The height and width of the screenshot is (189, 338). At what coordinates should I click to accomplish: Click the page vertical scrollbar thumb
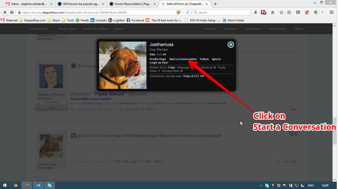pos(335,131)
